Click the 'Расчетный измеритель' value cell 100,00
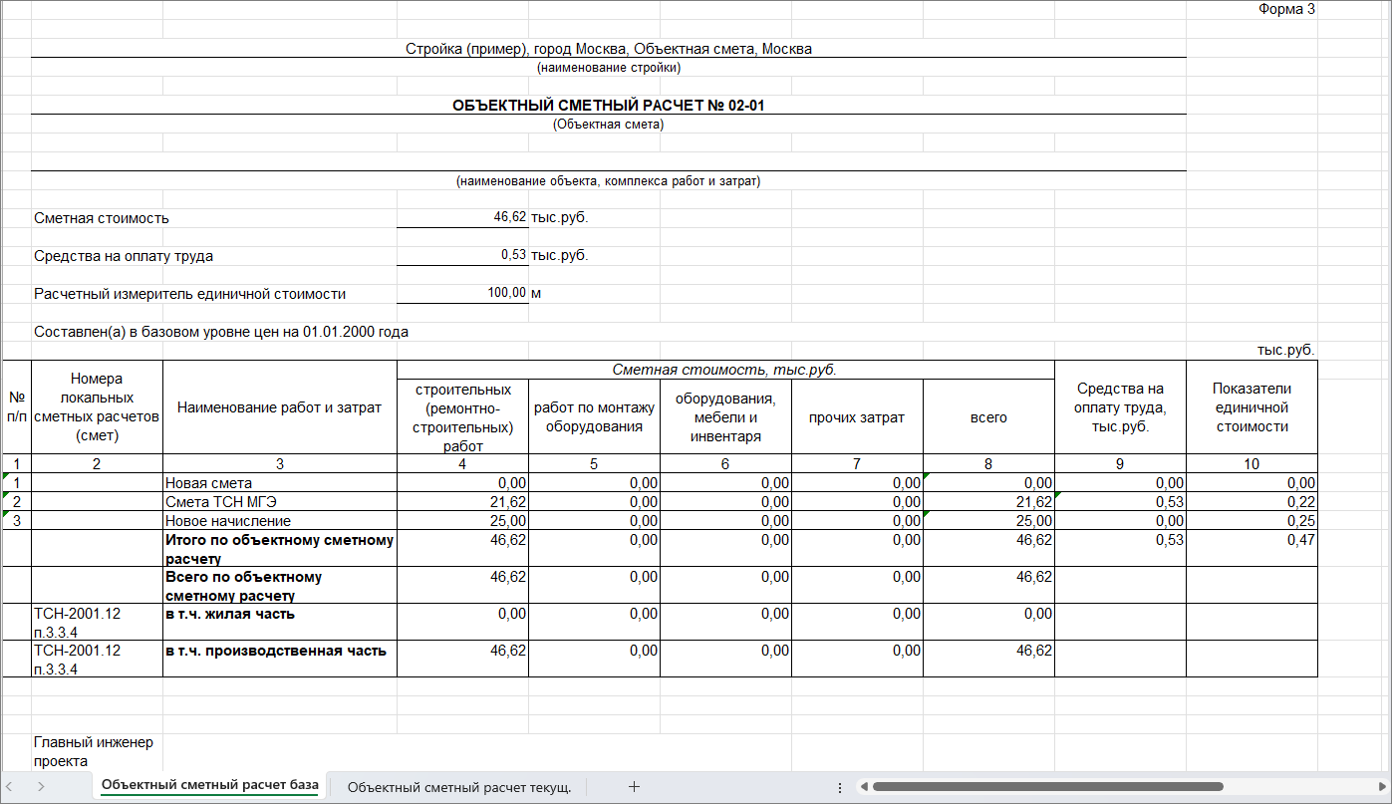The height and width of the screenshot is (804, 1392). tap(462, 293)
